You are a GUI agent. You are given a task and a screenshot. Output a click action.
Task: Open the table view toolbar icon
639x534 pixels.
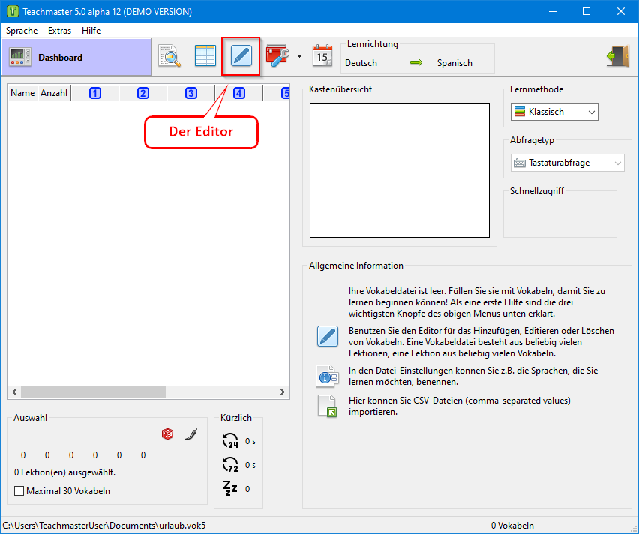tap(205, 56)
